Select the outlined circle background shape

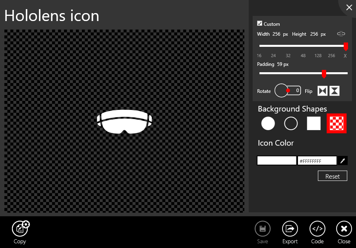[x=291, y=123]
